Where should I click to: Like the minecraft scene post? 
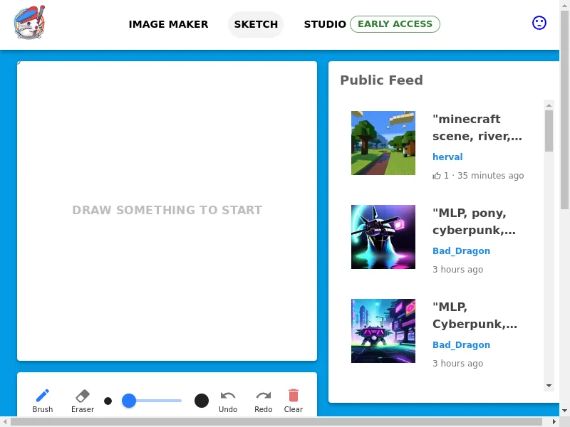click(x=437, y=176)
